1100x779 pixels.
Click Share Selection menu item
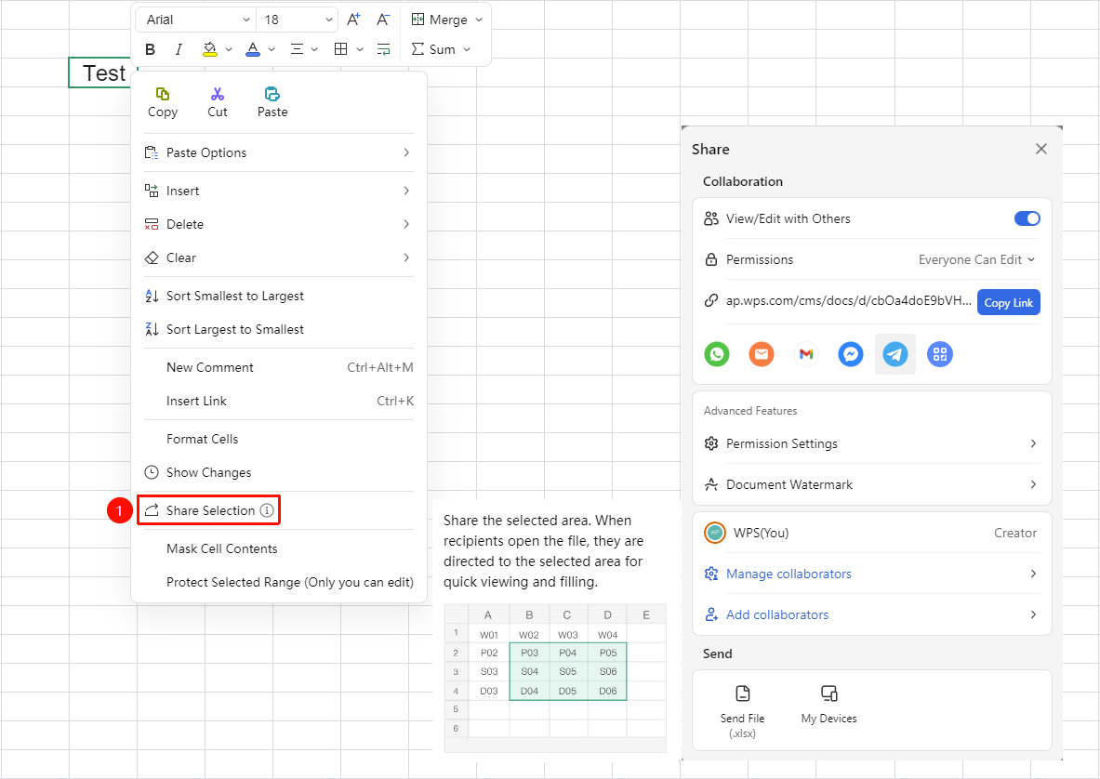209,510
